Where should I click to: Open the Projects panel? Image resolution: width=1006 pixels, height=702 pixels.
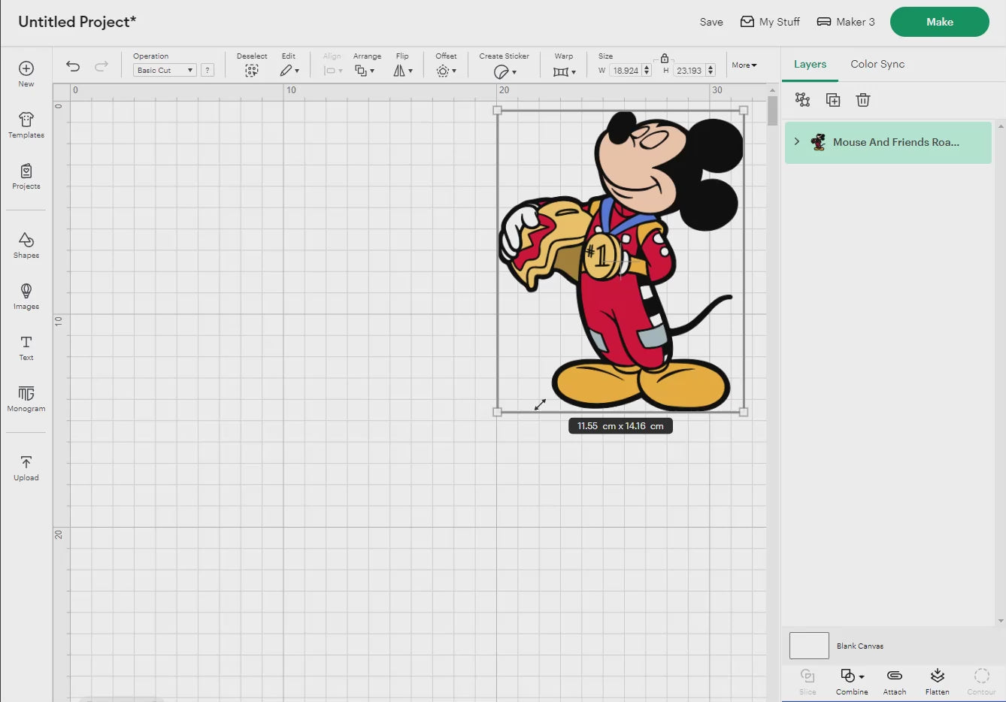coord(26,176)
